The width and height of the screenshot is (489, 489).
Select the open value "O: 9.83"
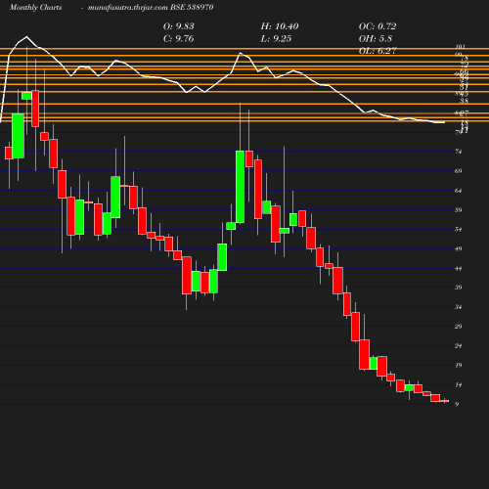point(179,26)
